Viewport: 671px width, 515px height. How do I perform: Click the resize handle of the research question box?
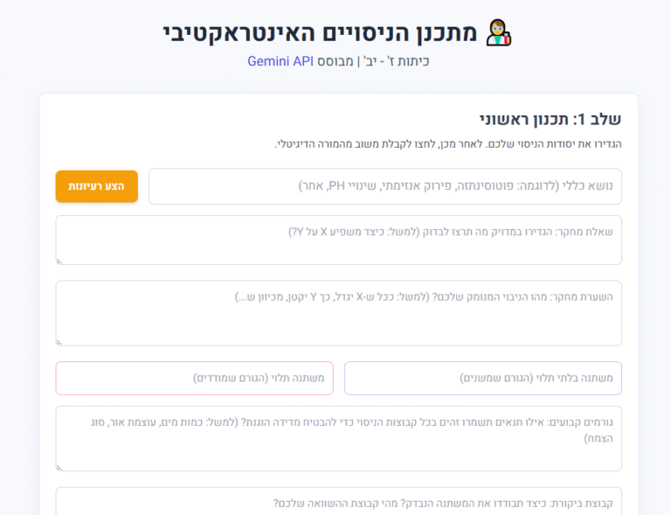pyautogui.click(x=60, y=260)
